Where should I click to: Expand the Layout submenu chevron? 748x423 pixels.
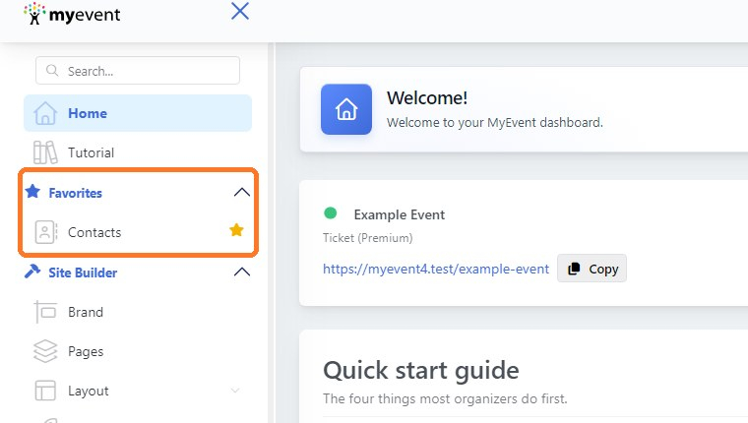click(235, 391)
